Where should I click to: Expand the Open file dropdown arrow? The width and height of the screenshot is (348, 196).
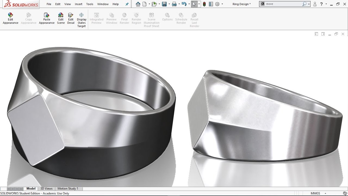159,4
